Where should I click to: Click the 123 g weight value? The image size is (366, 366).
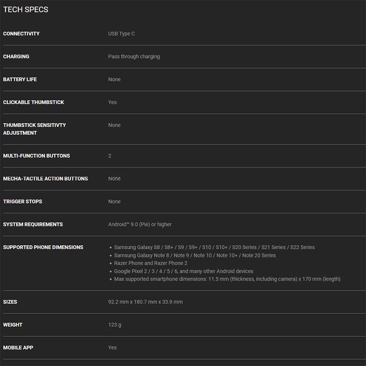click(x=115, y=325)
